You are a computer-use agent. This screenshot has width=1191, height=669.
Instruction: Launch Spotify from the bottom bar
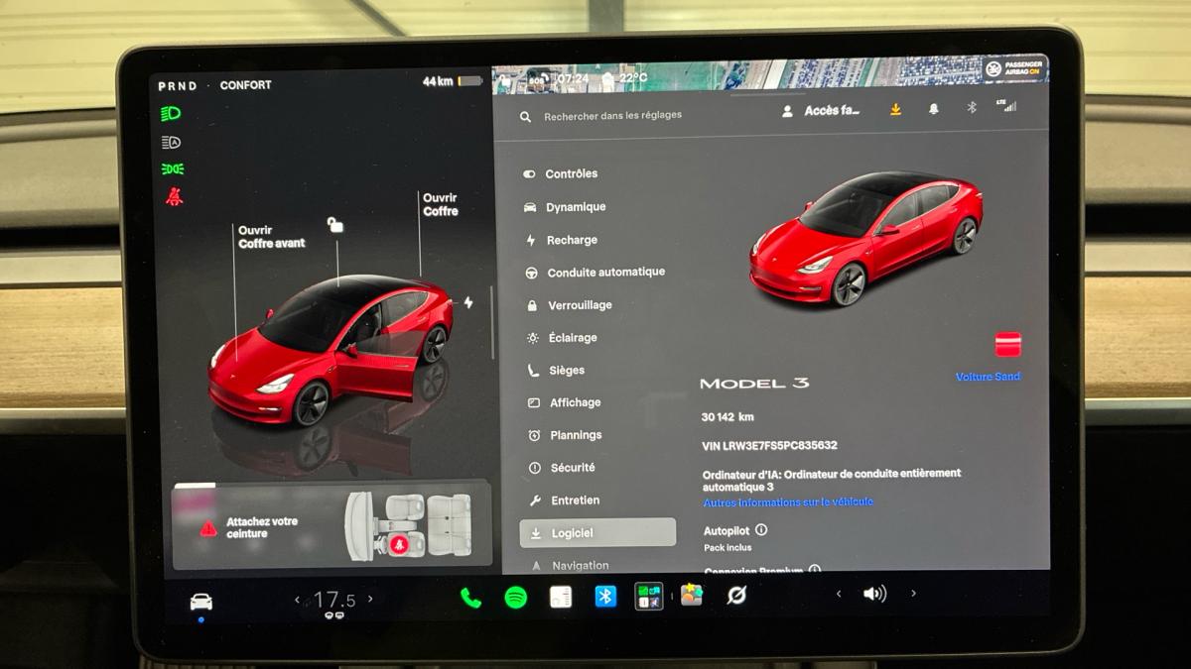515,598
